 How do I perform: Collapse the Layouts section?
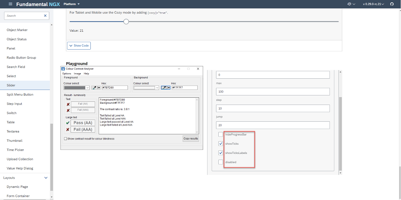pyautogui.click(x=46, y=178)
